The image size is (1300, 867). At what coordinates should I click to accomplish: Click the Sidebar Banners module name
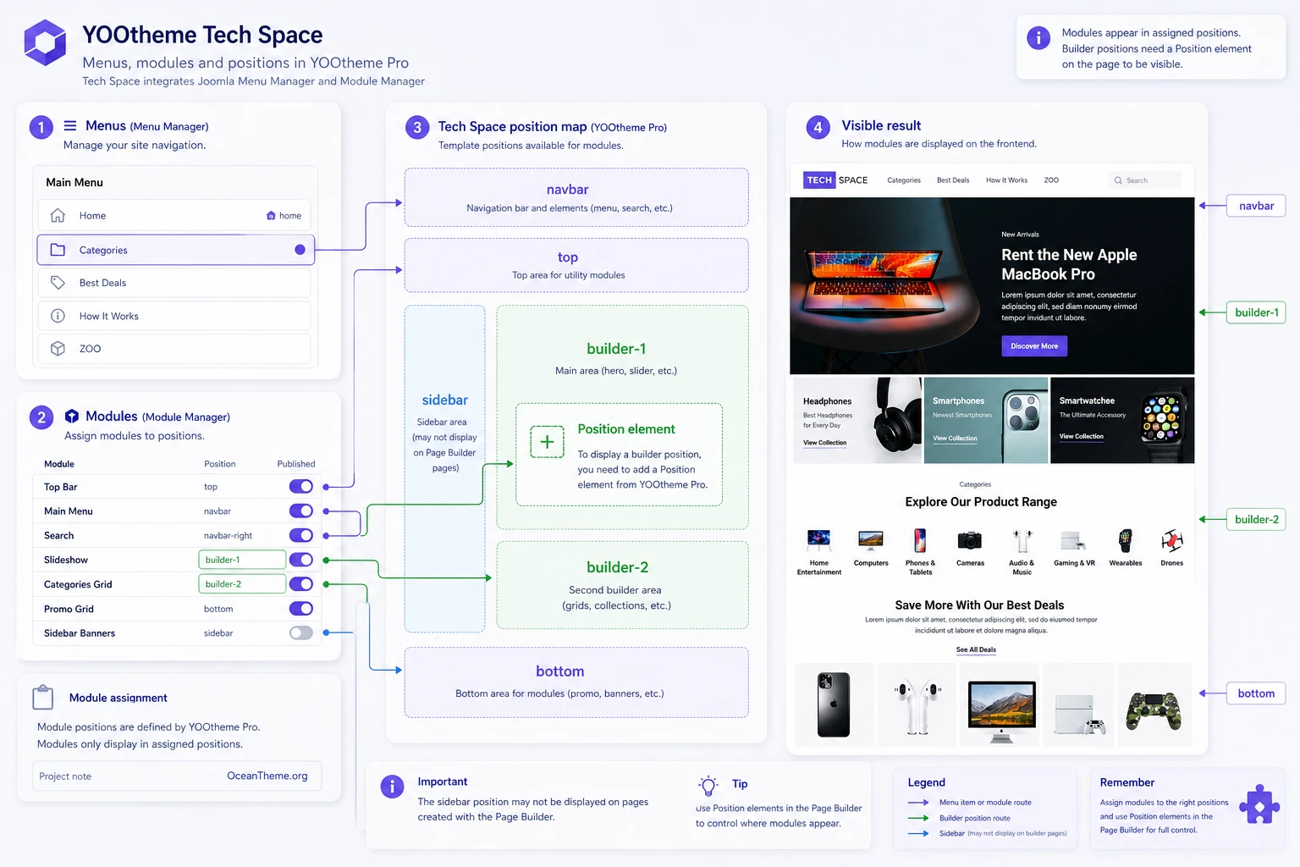pyautogui.click(x=80, y=633)
